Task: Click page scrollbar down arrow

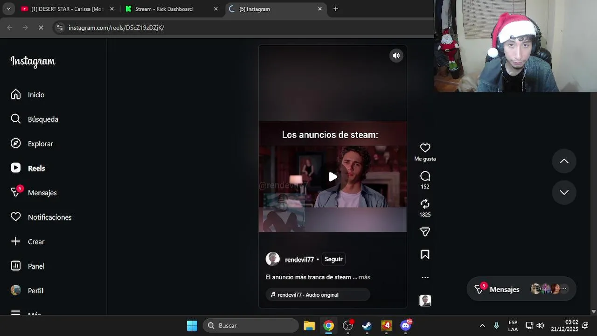Action: pyautogui.click(x=593, y=312)
